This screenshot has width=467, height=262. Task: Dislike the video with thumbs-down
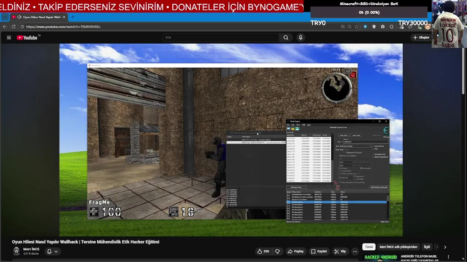278,251
